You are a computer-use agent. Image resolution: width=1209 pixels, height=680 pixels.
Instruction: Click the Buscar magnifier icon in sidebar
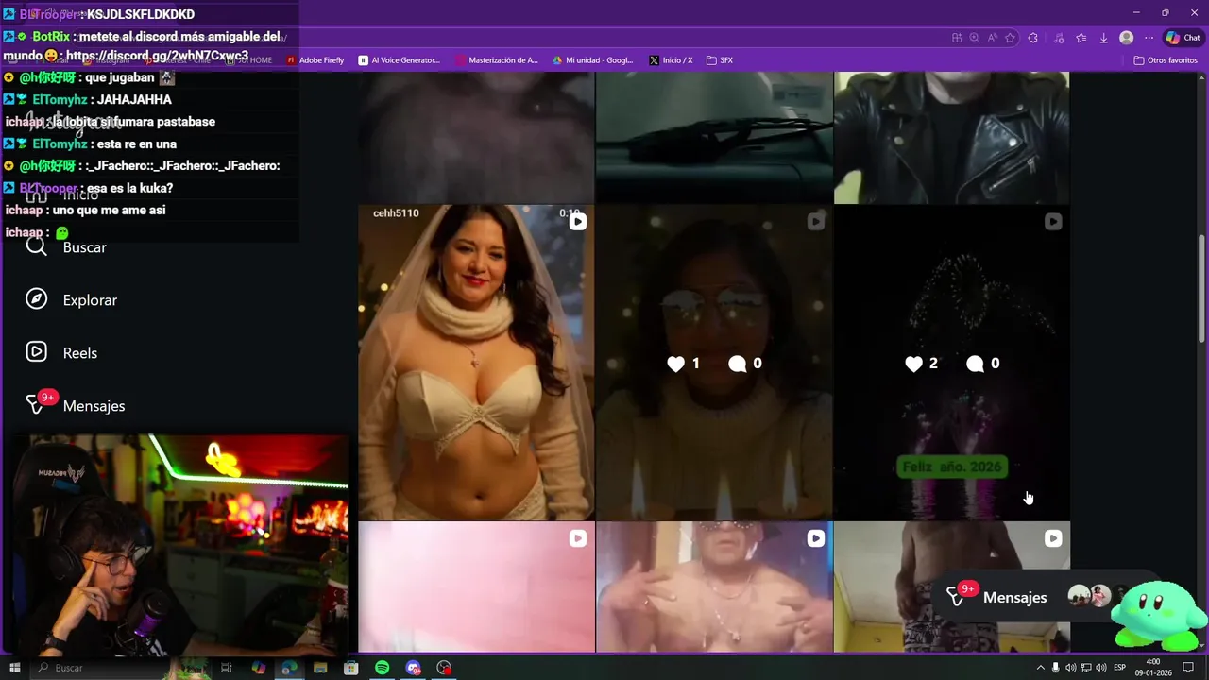[x=36, y=247]
